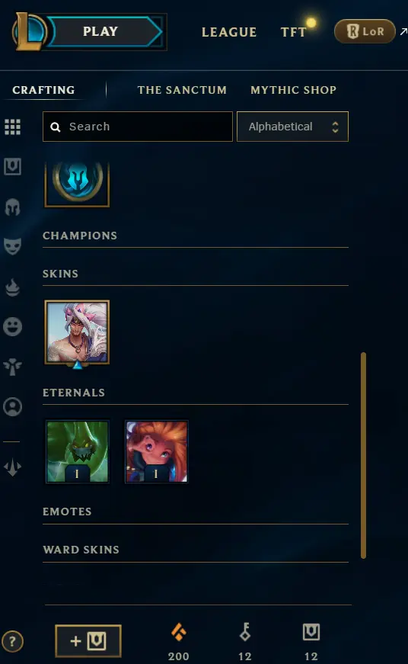The width and height of the screenshot is (408, 664).
Task: Open the help question mark icon
Action: coord(12,641)
